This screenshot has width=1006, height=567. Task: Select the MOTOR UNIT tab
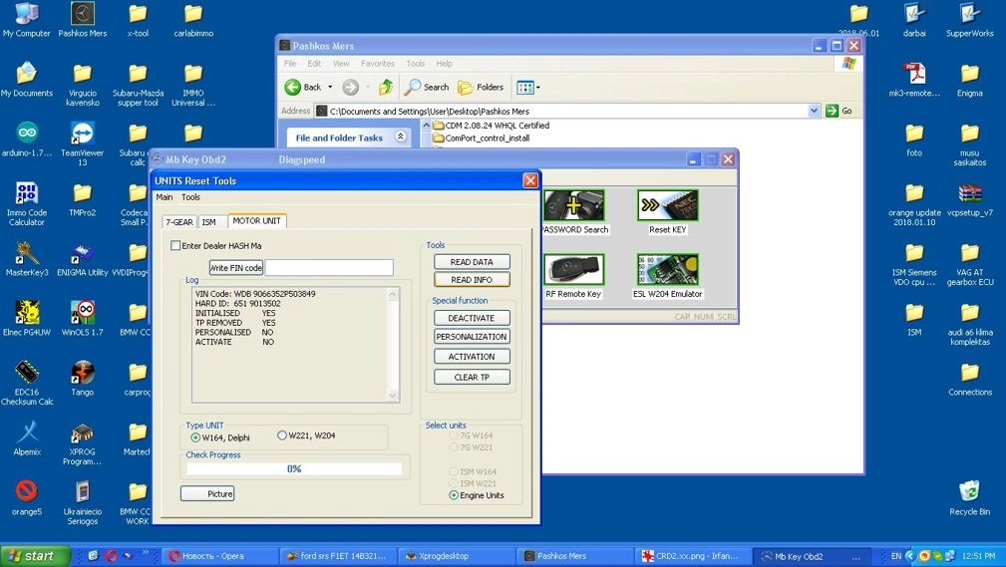[256, 220]
